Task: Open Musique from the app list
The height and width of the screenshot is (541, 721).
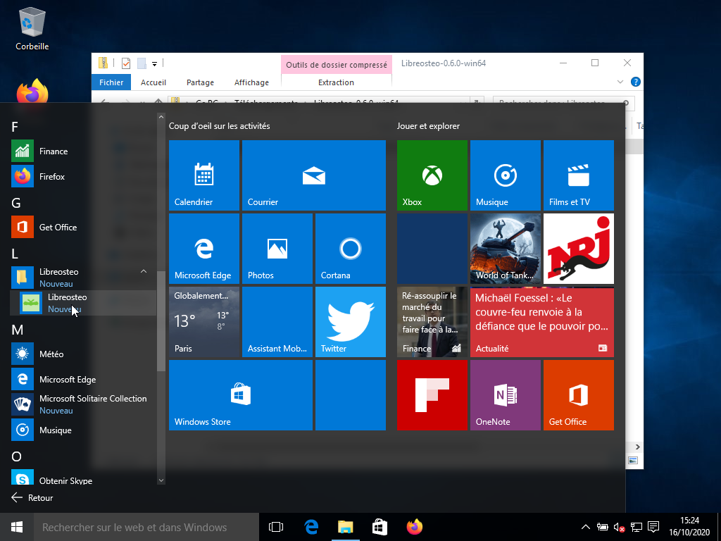Action: point(83,430)
